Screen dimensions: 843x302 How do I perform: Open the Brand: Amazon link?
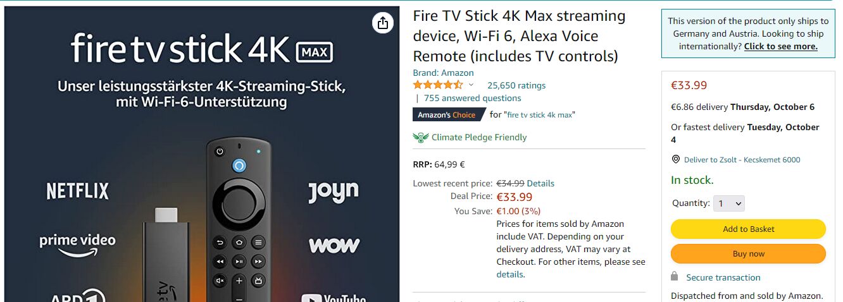pyautogui.click(x=443, y=73)
